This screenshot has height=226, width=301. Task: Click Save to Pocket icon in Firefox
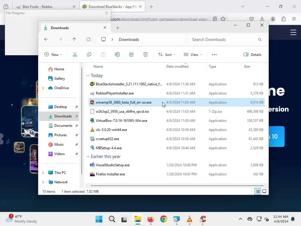(252, 19)
